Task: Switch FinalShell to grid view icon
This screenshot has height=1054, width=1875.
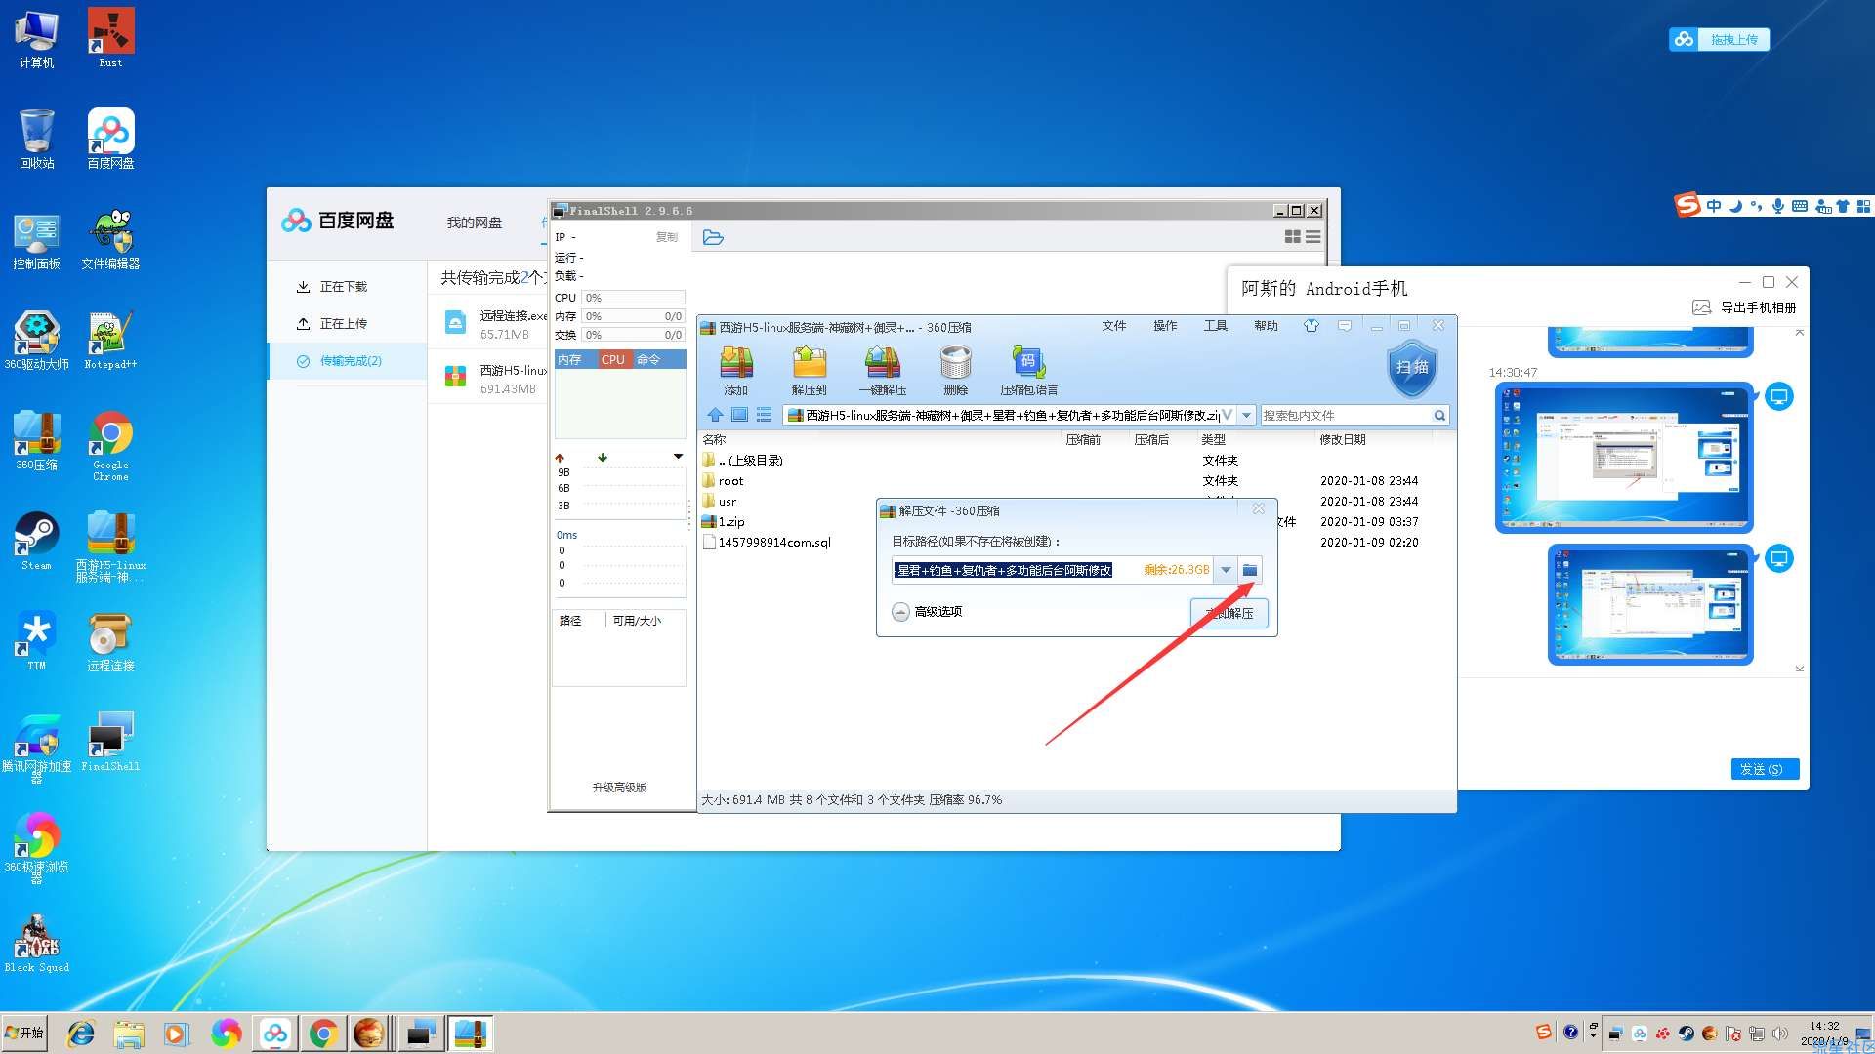Action: pos(1292,237)
